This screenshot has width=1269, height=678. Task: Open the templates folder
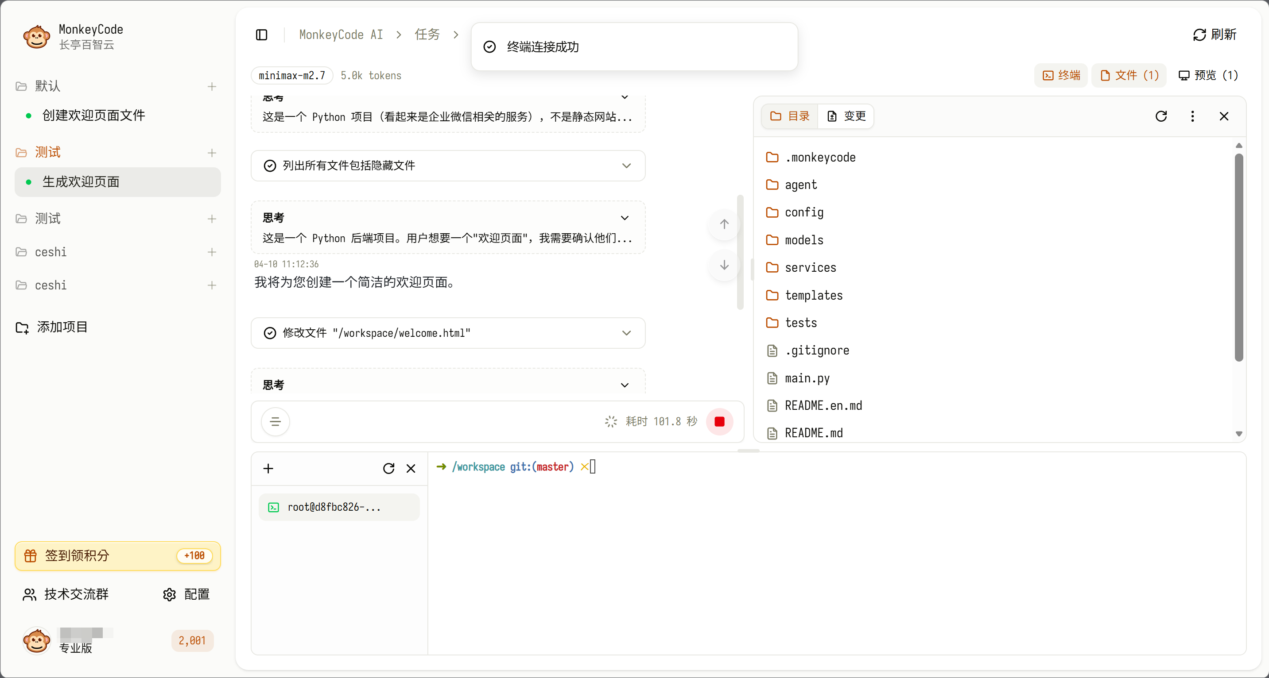(x=813, y=296)
